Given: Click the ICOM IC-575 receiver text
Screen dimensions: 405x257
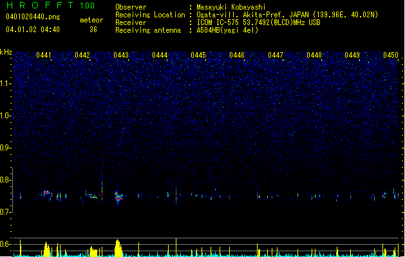Looking at the screenshot, I should (258, 22).
